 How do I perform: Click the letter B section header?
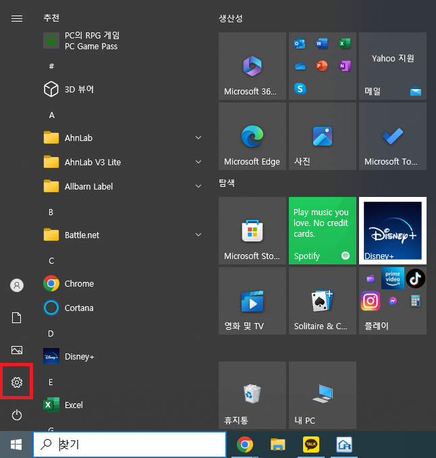51,212
